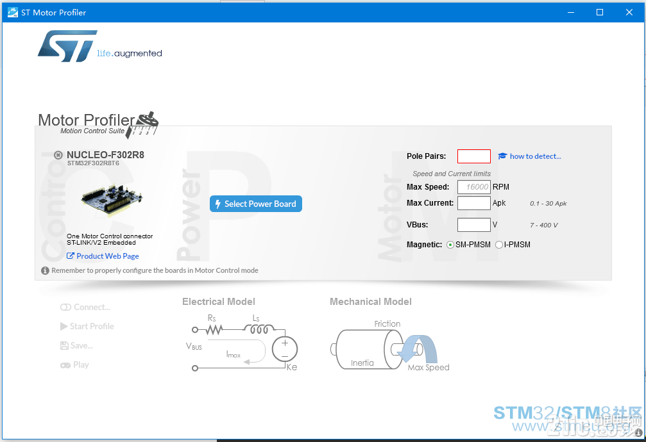Image resolution: width=646 pixels, height=442 pixels.
Task: Open the Product Web Page link
Action: click(103, 256)
